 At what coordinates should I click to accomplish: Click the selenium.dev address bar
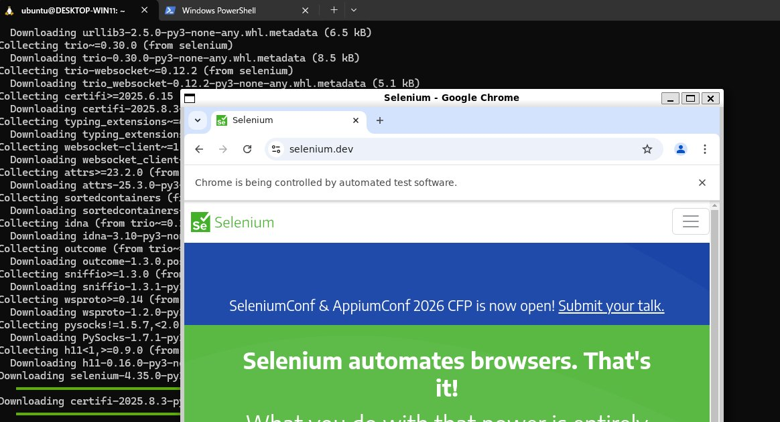tap(462, 149)
